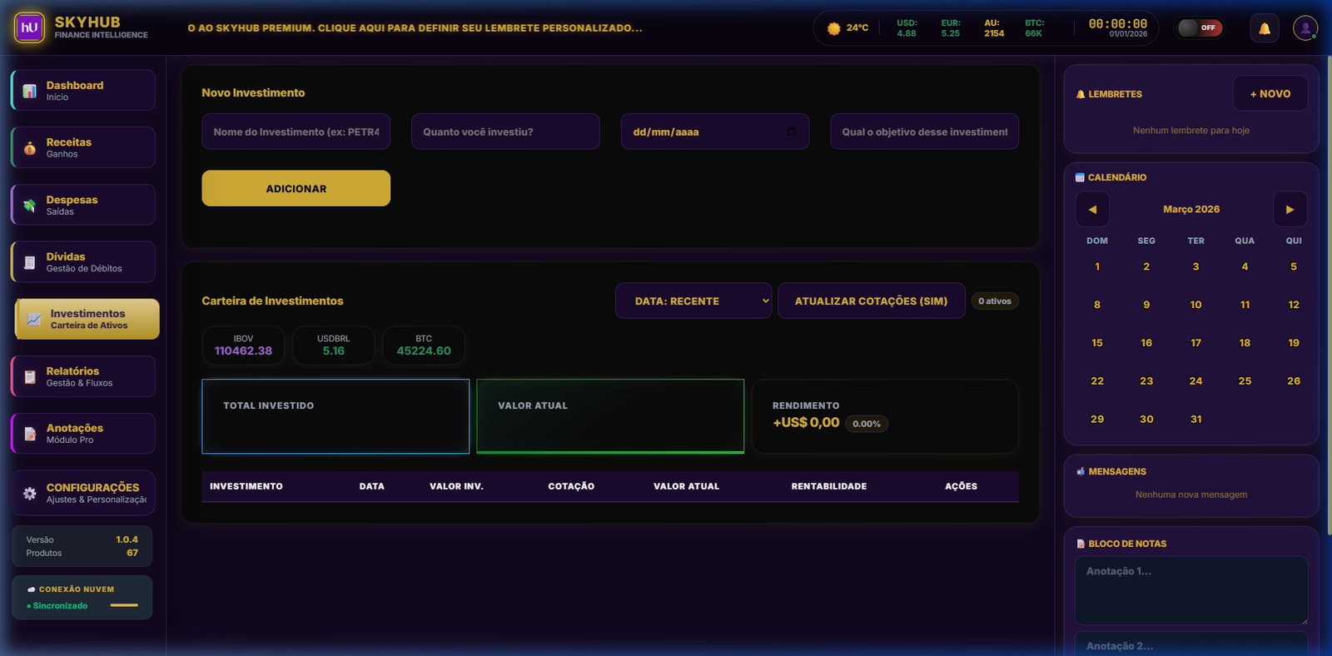Image resolution: width=1332 pixels, height=656 pixels.
Task: Toggle the OFF switch in header
Action: 1199,28
